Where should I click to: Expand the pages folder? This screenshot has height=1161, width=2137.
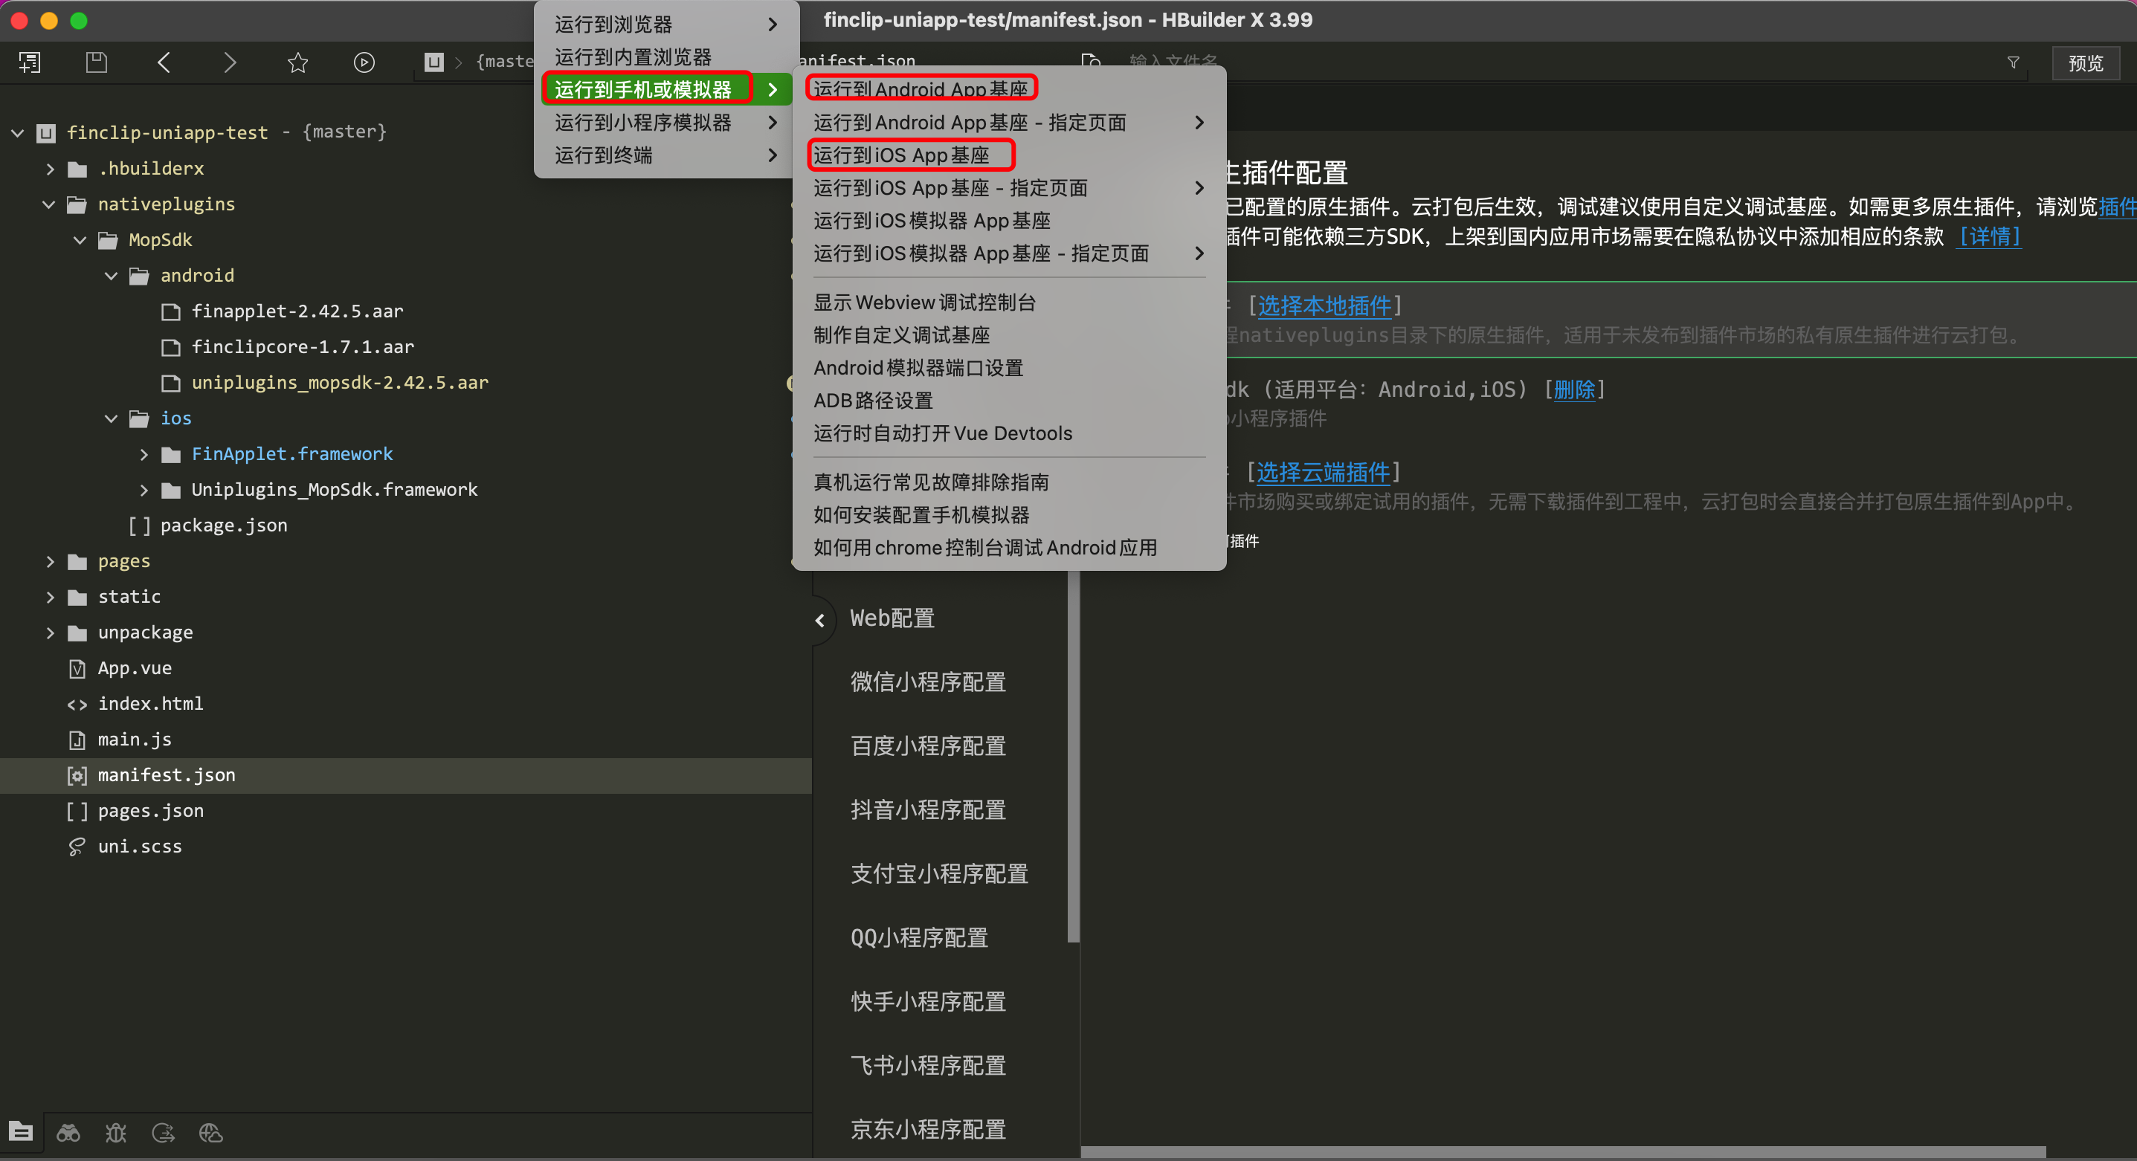click(x=50, y=561)
